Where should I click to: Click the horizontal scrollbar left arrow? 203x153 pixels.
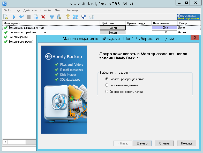(5, 142)
